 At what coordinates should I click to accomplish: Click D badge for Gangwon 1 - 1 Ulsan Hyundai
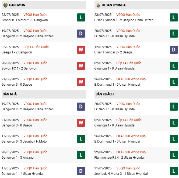(81, 171)
